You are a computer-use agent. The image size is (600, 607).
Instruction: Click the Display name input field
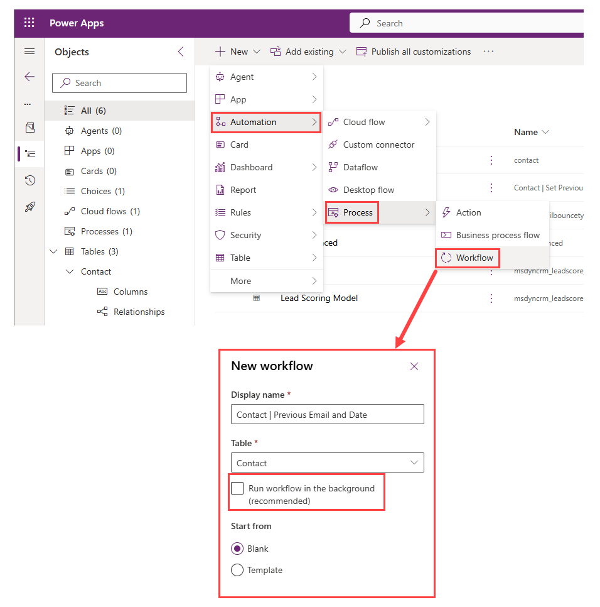[x=328, y=414]
